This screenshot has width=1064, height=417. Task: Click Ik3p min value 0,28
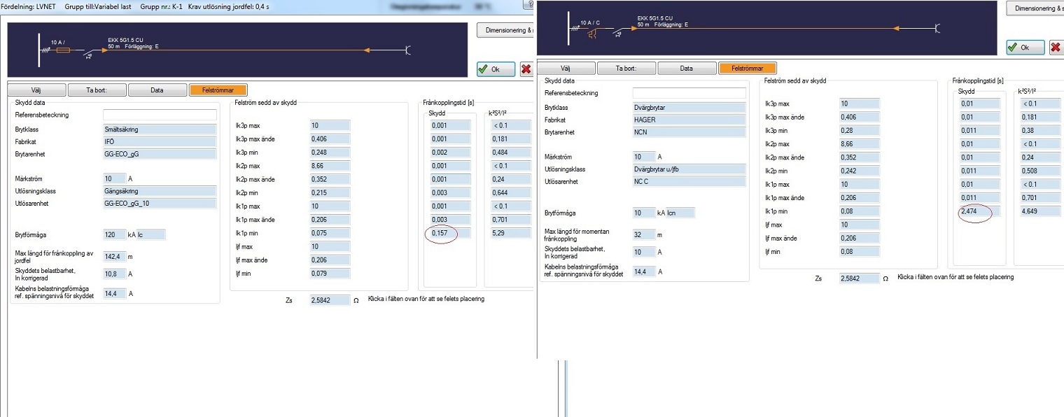coord(860,131)
